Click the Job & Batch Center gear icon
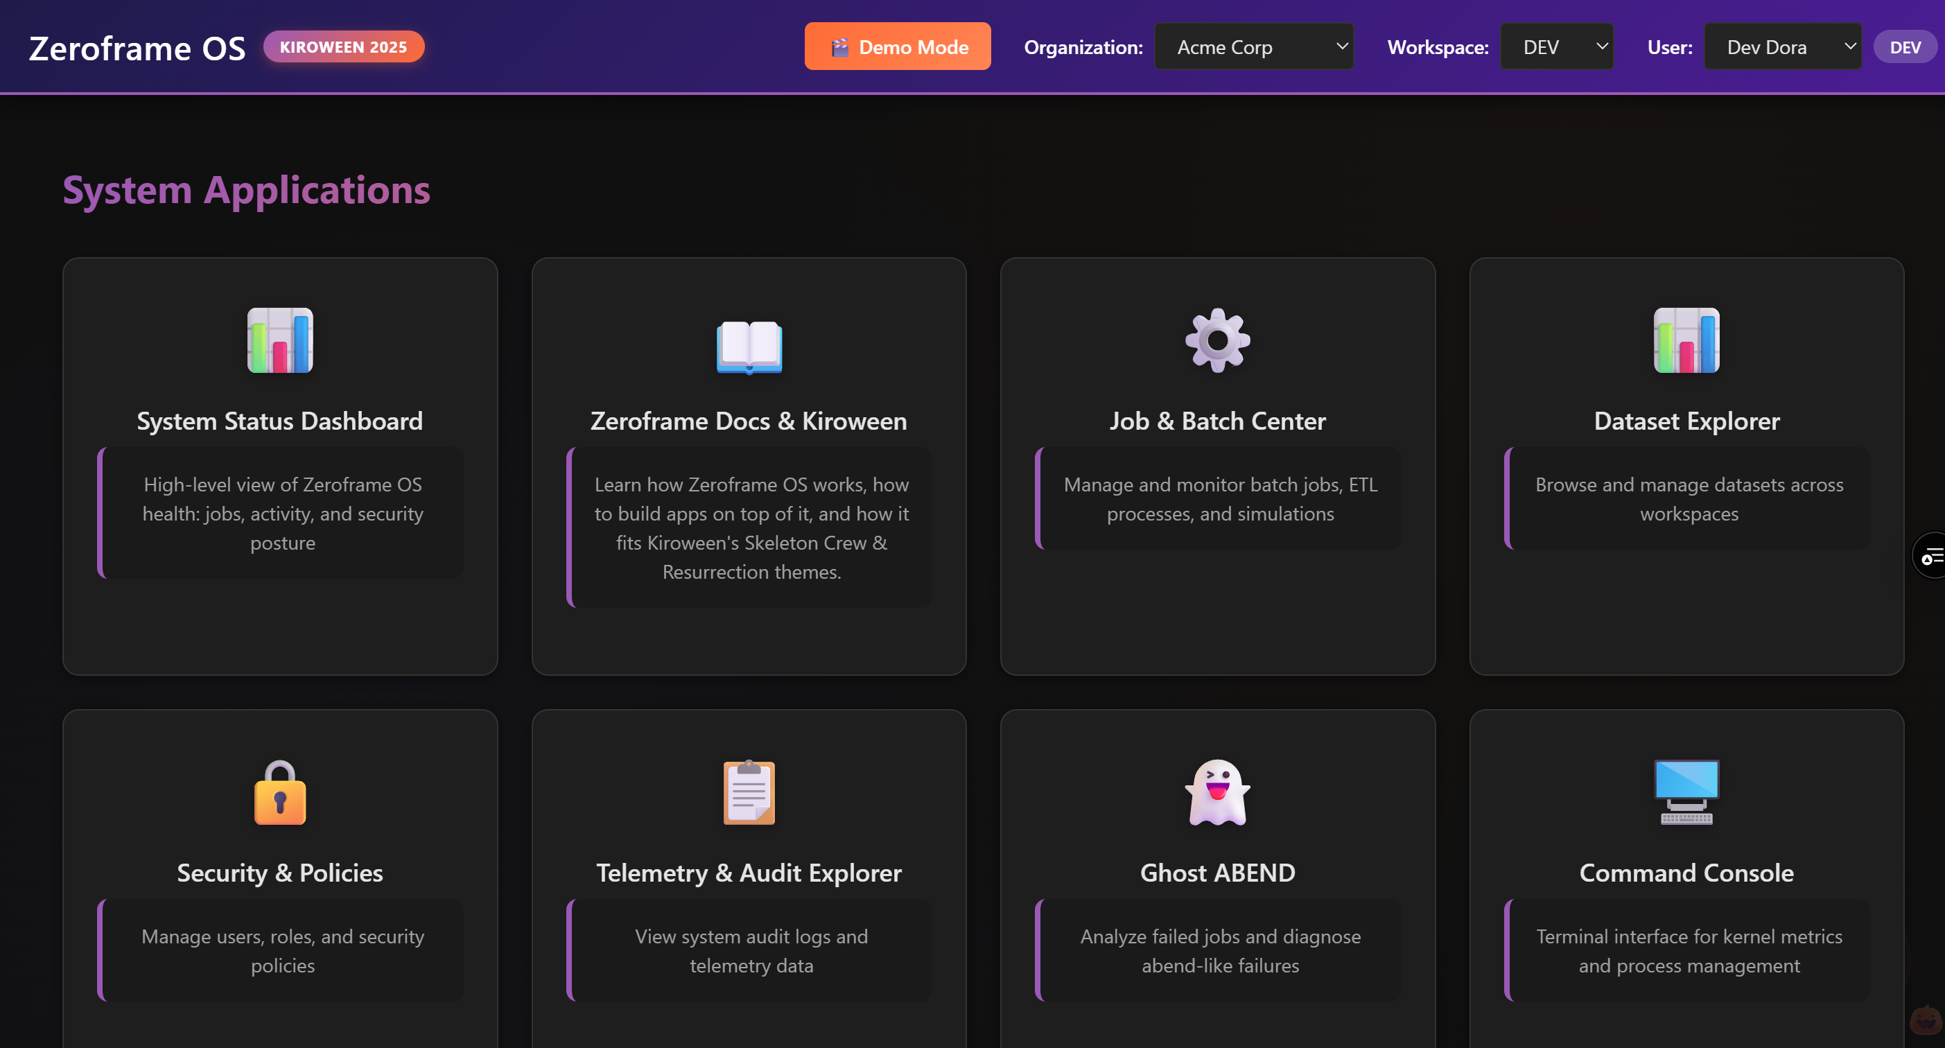The image size is (1945, 1048). (1217, 340)
